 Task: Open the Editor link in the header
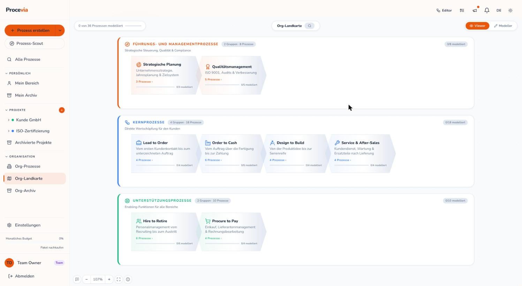[444, 10]
